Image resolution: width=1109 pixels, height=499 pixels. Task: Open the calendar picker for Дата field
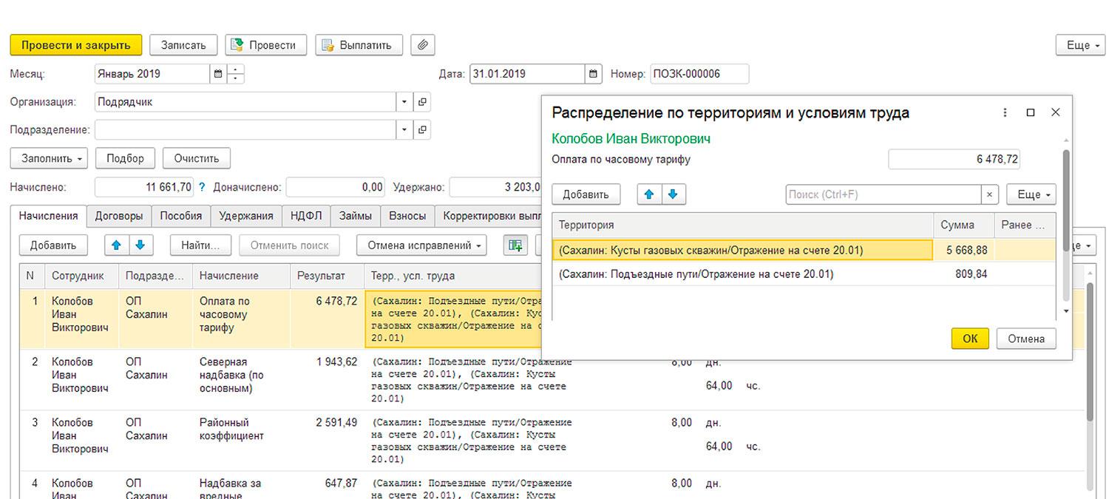point(594,74)
